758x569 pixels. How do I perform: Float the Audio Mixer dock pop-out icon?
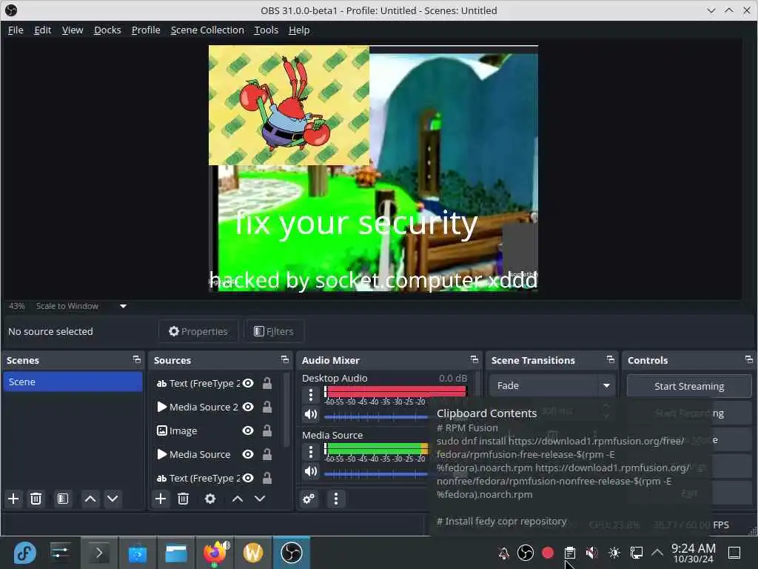474,359
